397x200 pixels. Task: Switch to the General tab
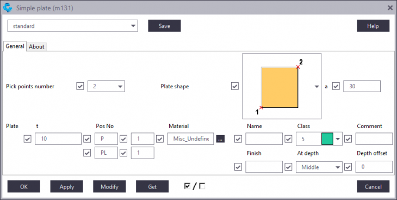coord(15,46)
